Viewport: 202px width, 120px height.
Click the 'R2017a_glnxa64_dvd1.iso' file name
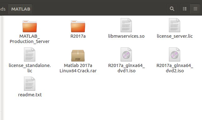coord(126,68)
